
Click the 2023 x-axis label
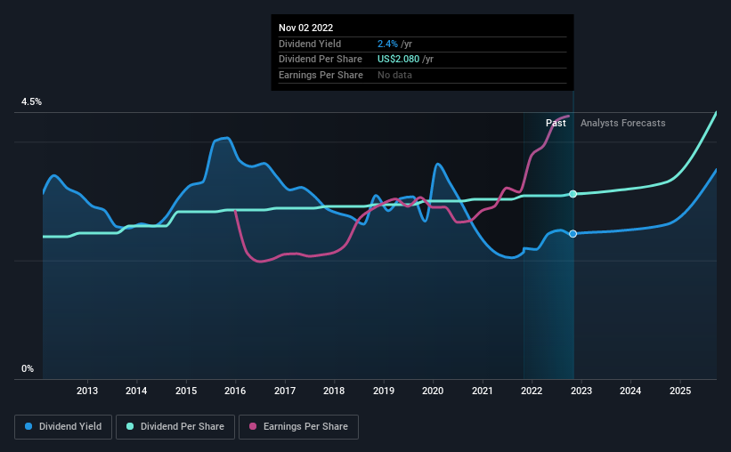(x=581, y=391)
